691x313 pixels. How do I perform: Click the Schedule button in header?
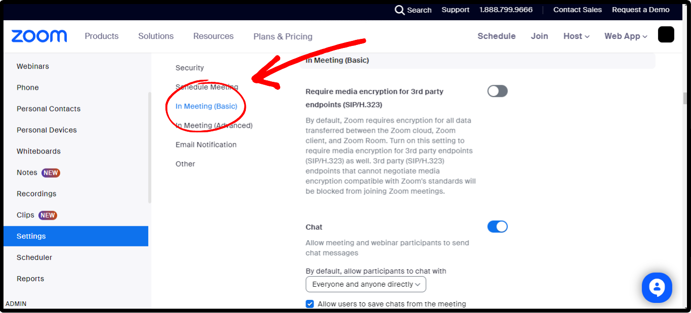pyautogui.click(x=496, y=36)
